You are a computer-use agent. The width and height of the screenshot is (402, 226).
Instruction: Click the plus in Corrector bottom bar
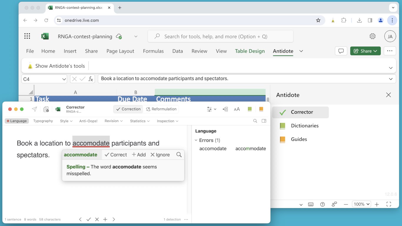point(105,219)
